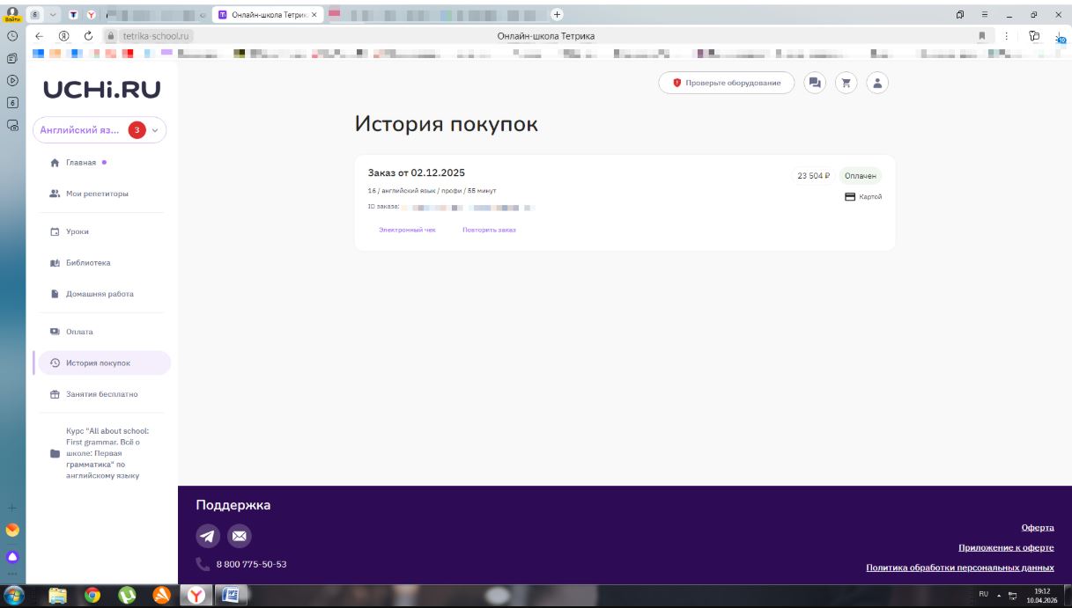Screen dimensions: 1072x608
Task: Open the chat messages icon in header
Action: [x=815, y=83]
